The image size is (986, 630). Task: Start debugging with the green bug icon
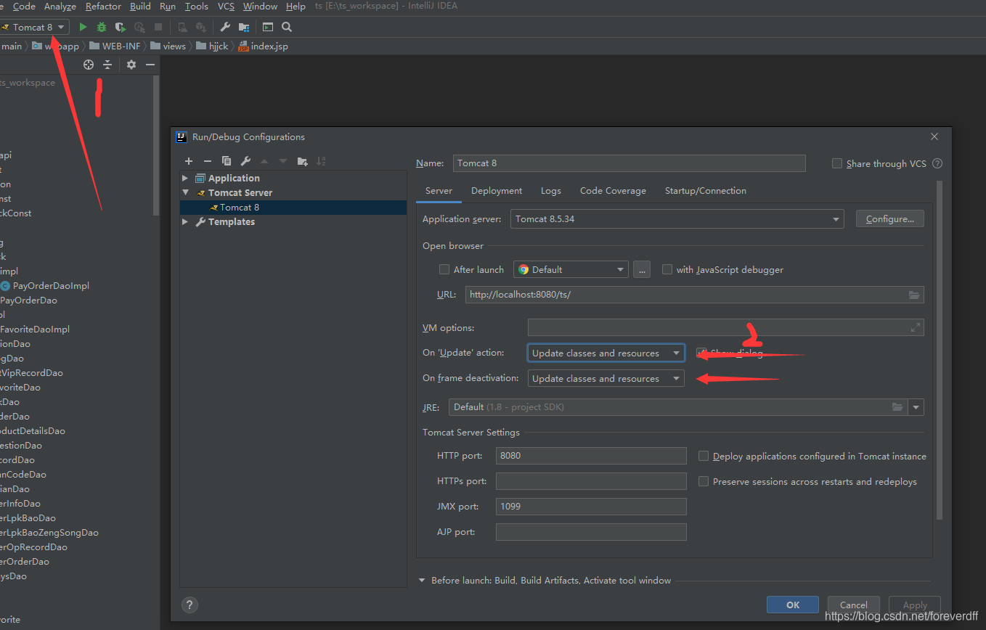click(102, 27)
